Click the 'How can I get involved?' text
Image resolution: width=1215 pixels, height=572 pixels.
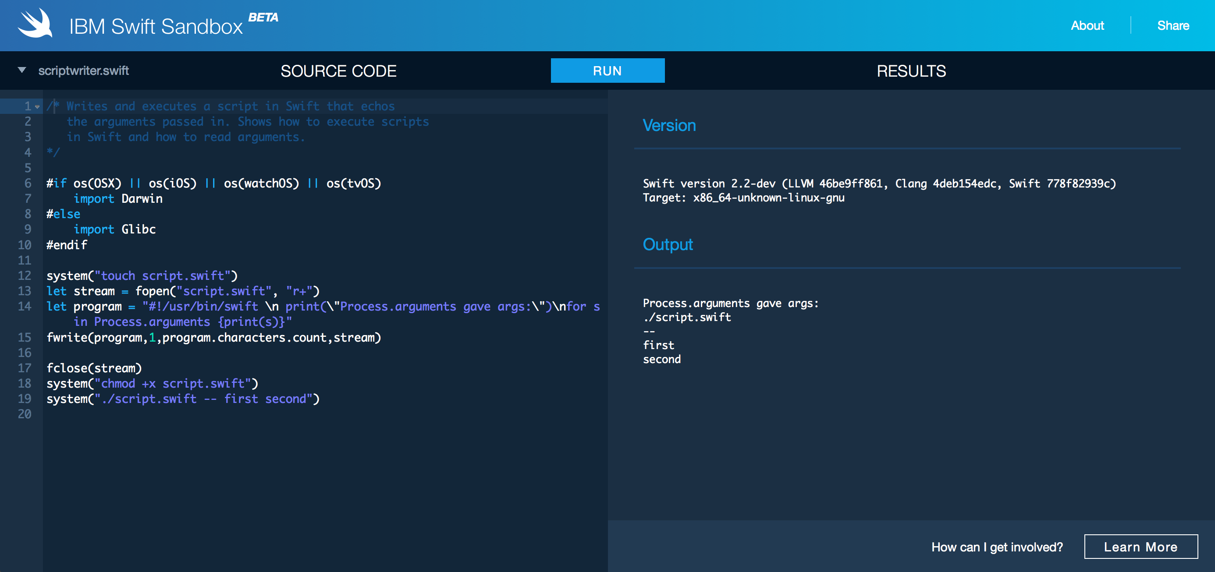click(997, 547)
